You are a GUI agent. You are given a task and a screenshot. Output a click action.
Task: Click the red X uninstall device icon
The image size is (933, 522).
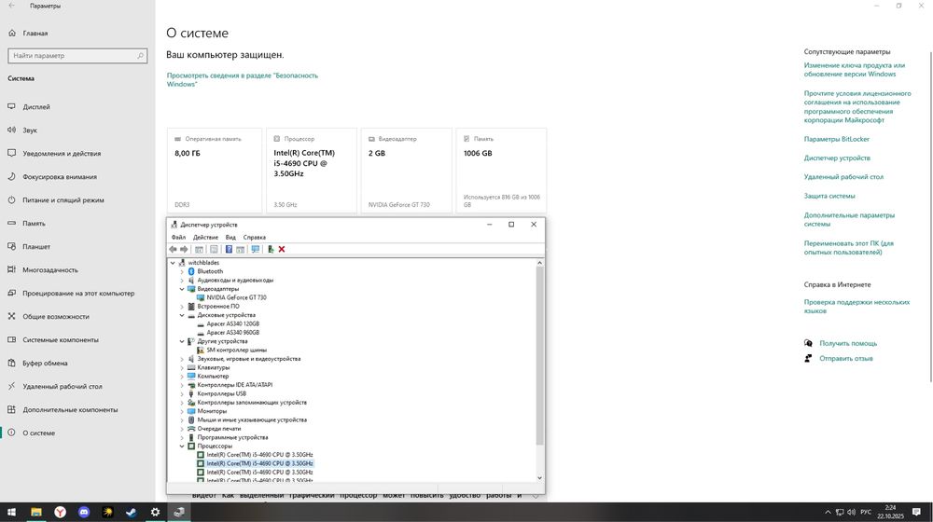click(282, 249)
